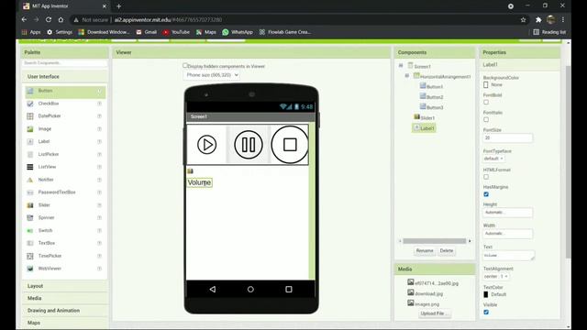Select Slider1 in Components tree
Screen dimensions: 587x330
(425, 118)
